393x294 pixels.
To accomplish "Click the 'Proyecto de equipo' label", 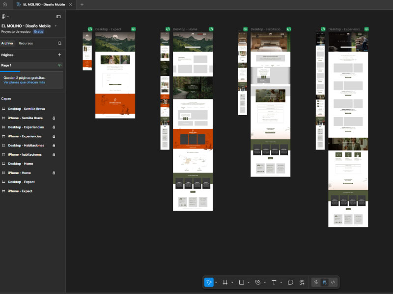I will click(x=16, y=31).
